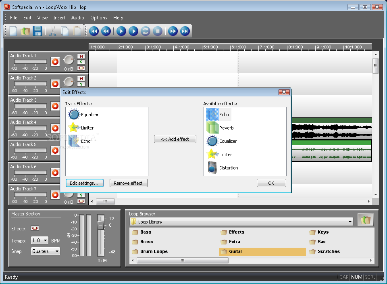The height and width of the screenshot is (284, 387).
Task: Arm recording on Audio Track 1
Action: 55,62
